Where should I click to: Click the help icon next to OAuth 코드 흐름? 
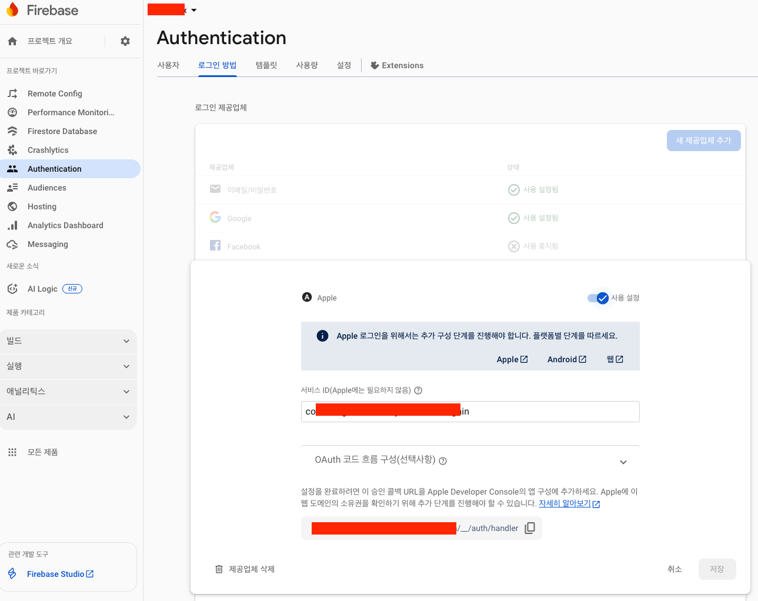443,461
